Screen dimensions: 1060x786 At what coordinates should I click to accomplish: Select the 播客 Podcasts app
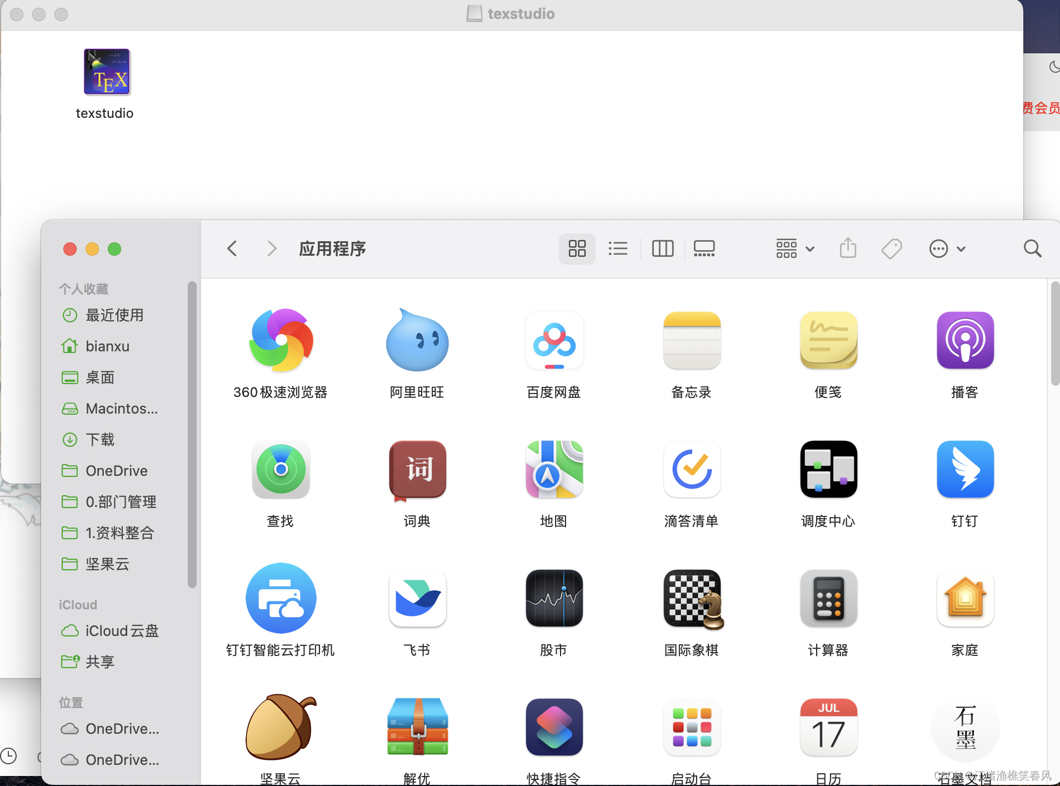[965, 340]
